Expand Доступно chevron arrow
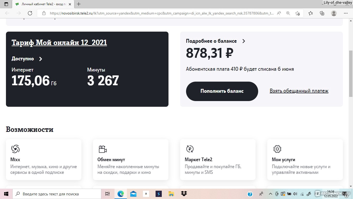Screen dimensions: 353x199 41,59
